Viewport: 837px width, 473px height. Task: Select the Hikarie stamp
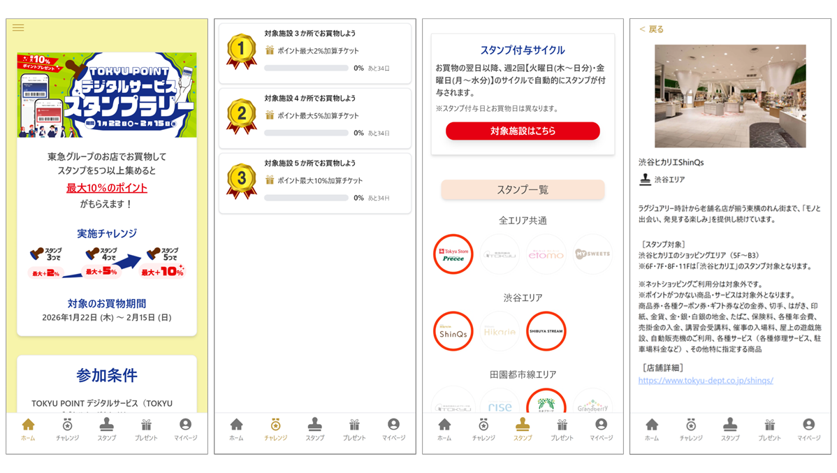pos(500,331)
